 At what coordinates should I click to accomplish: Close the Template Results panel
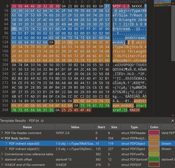[172, 121]
